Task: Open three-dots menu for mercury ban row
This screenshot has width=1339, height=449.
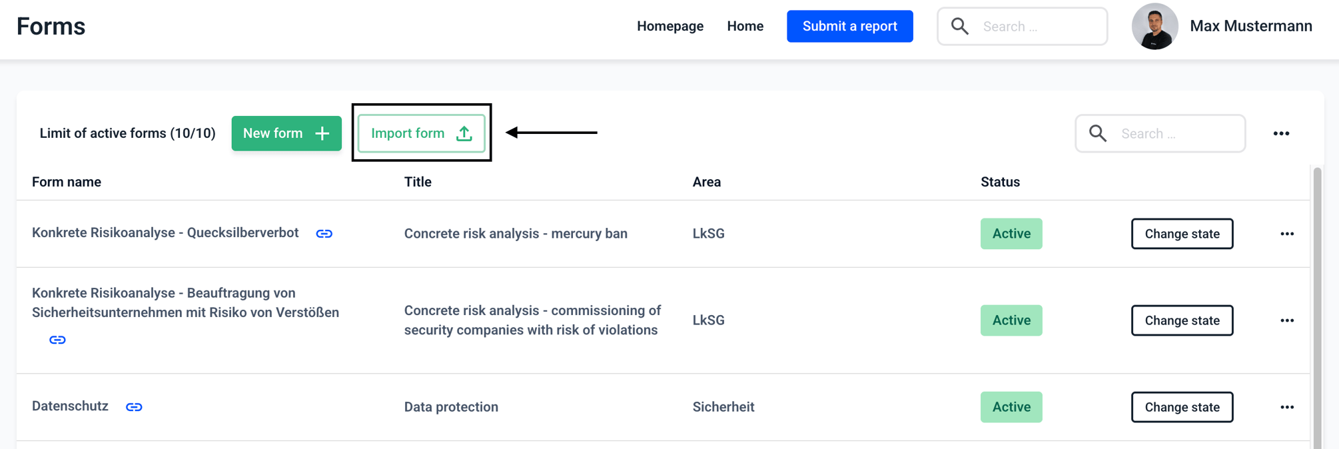Action: click(x=1287, y=234)
